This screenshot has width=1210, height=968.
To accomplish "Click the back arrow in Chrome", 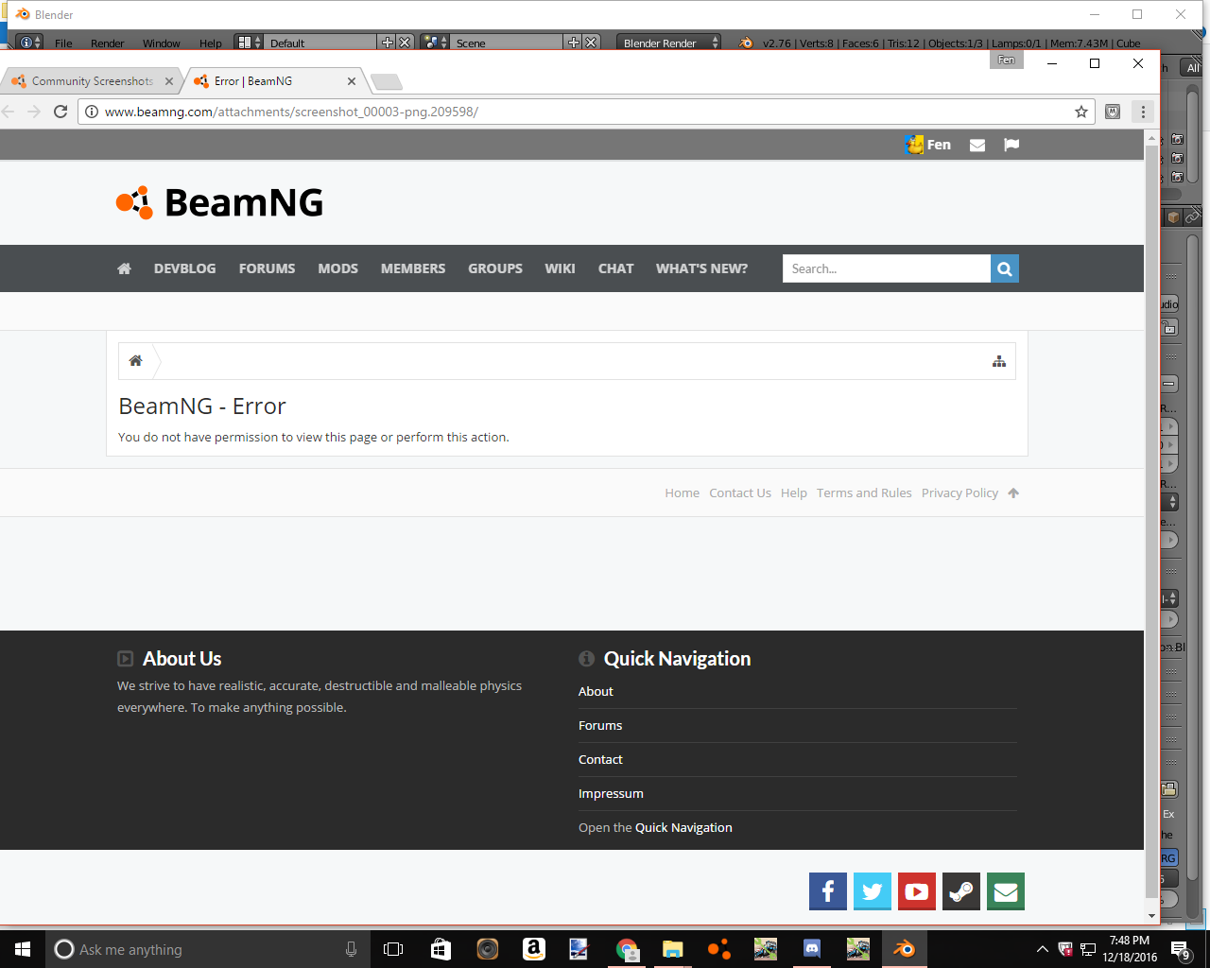I will click(x=9, y=112).
